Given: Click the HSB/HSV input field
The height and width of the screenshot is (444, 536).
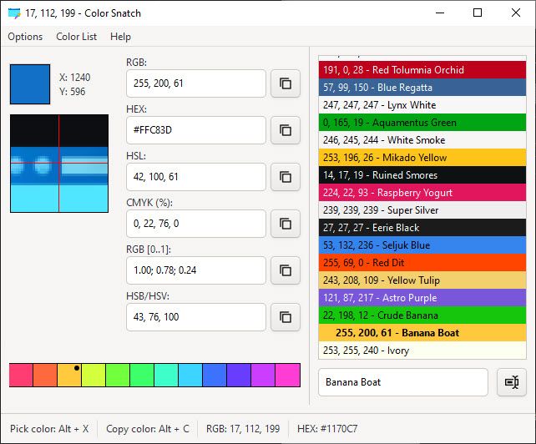Looking at the screenshot, I should [196, 317].
